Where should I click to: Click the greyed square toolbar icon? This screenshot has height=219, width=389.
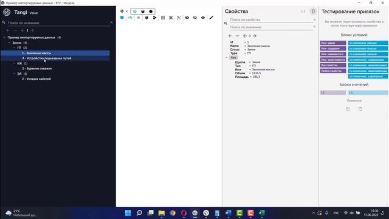[139, 18]
